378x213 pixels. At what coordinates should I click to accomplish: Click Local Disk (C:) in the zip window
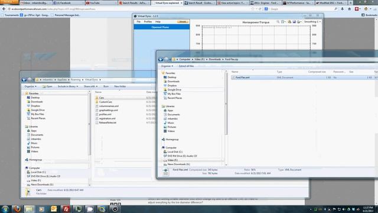175,151
